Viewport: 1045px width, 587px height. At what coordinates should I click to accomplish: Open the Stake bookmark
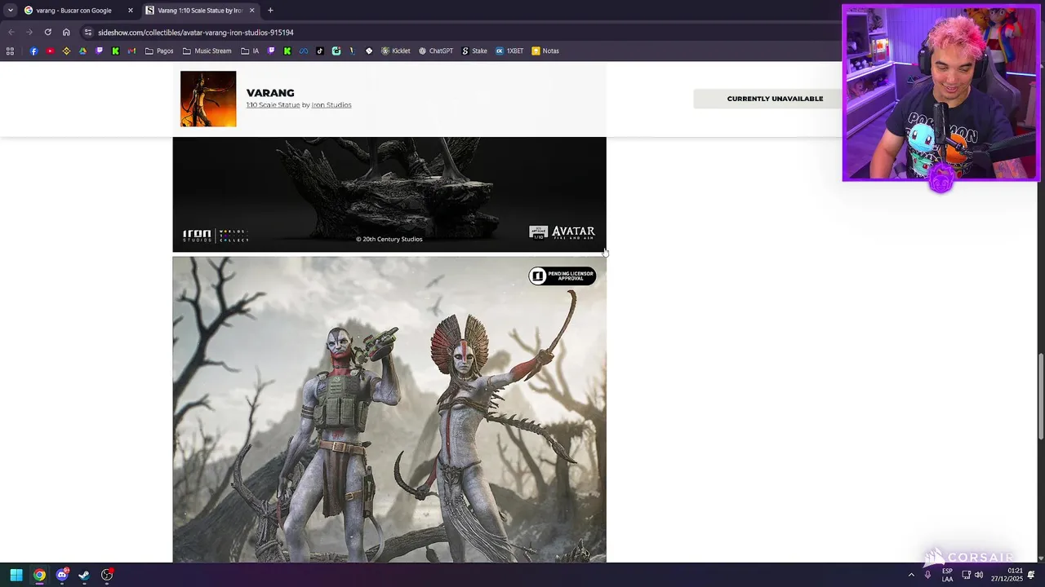pos(474,51)
